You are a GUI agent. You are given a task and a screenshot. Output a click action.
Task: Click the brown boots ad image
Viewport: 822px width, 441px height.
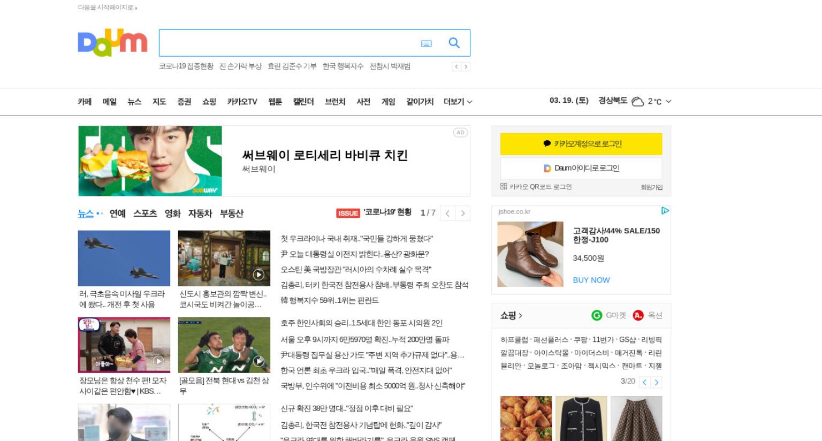tap(530, 254)
